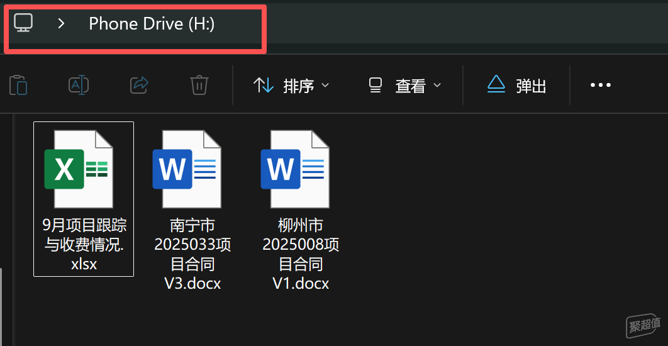Click the up-down arrows icon beside 排序
The width and height of the screenshot is (668, 346).
coord(263,85)
